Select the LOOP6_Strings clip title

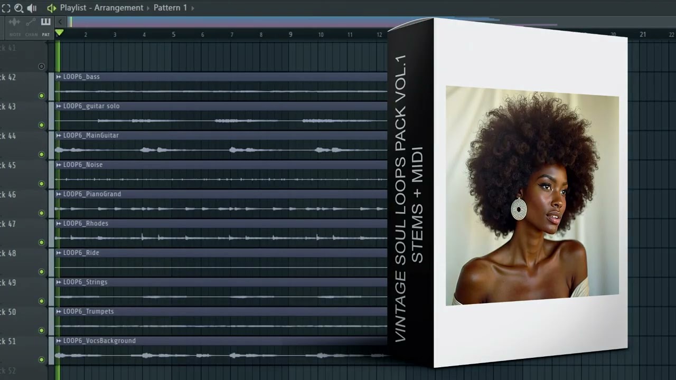(85, 282)
